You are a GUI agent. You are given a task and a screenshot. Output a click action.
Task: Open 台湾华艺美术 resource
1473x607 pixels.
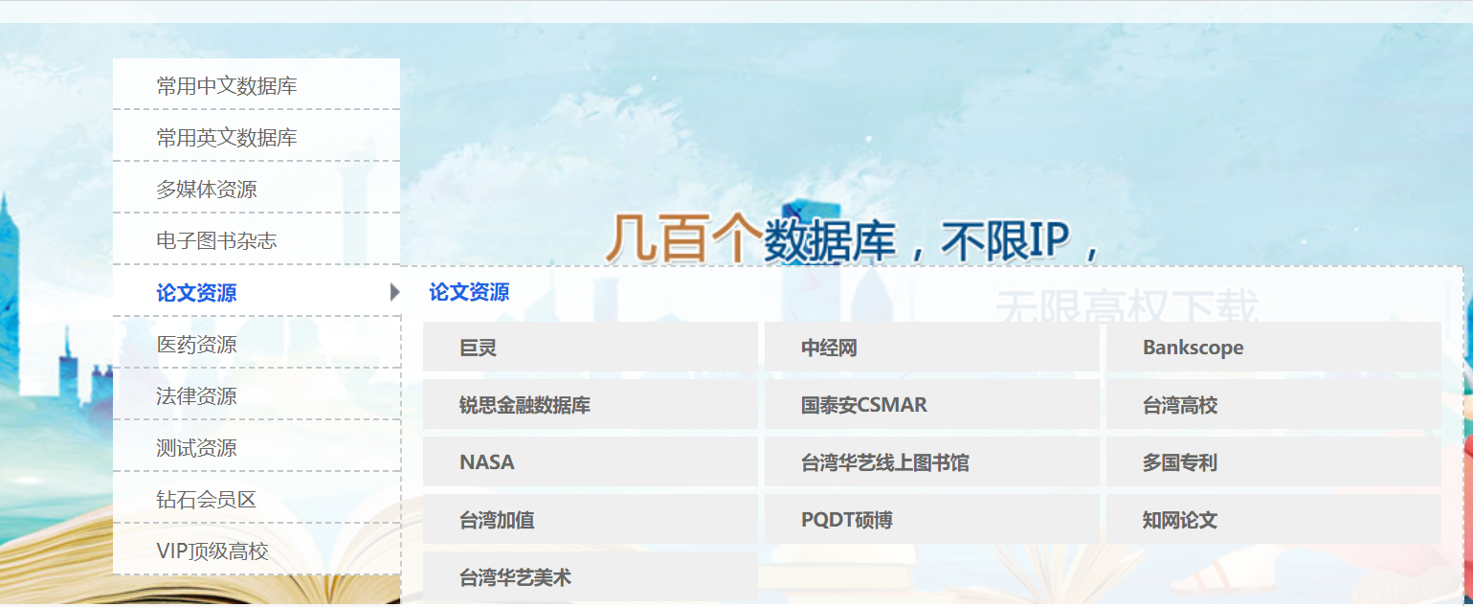(591, 577)
